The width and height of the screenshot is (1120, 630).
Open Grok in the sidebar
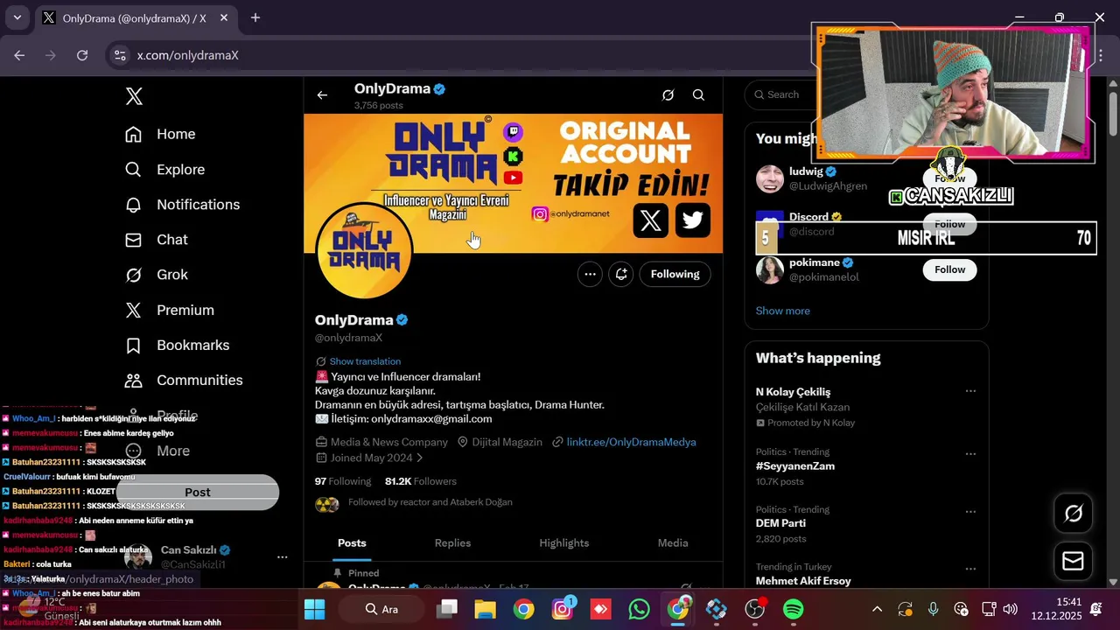click(x=156, y=275)
